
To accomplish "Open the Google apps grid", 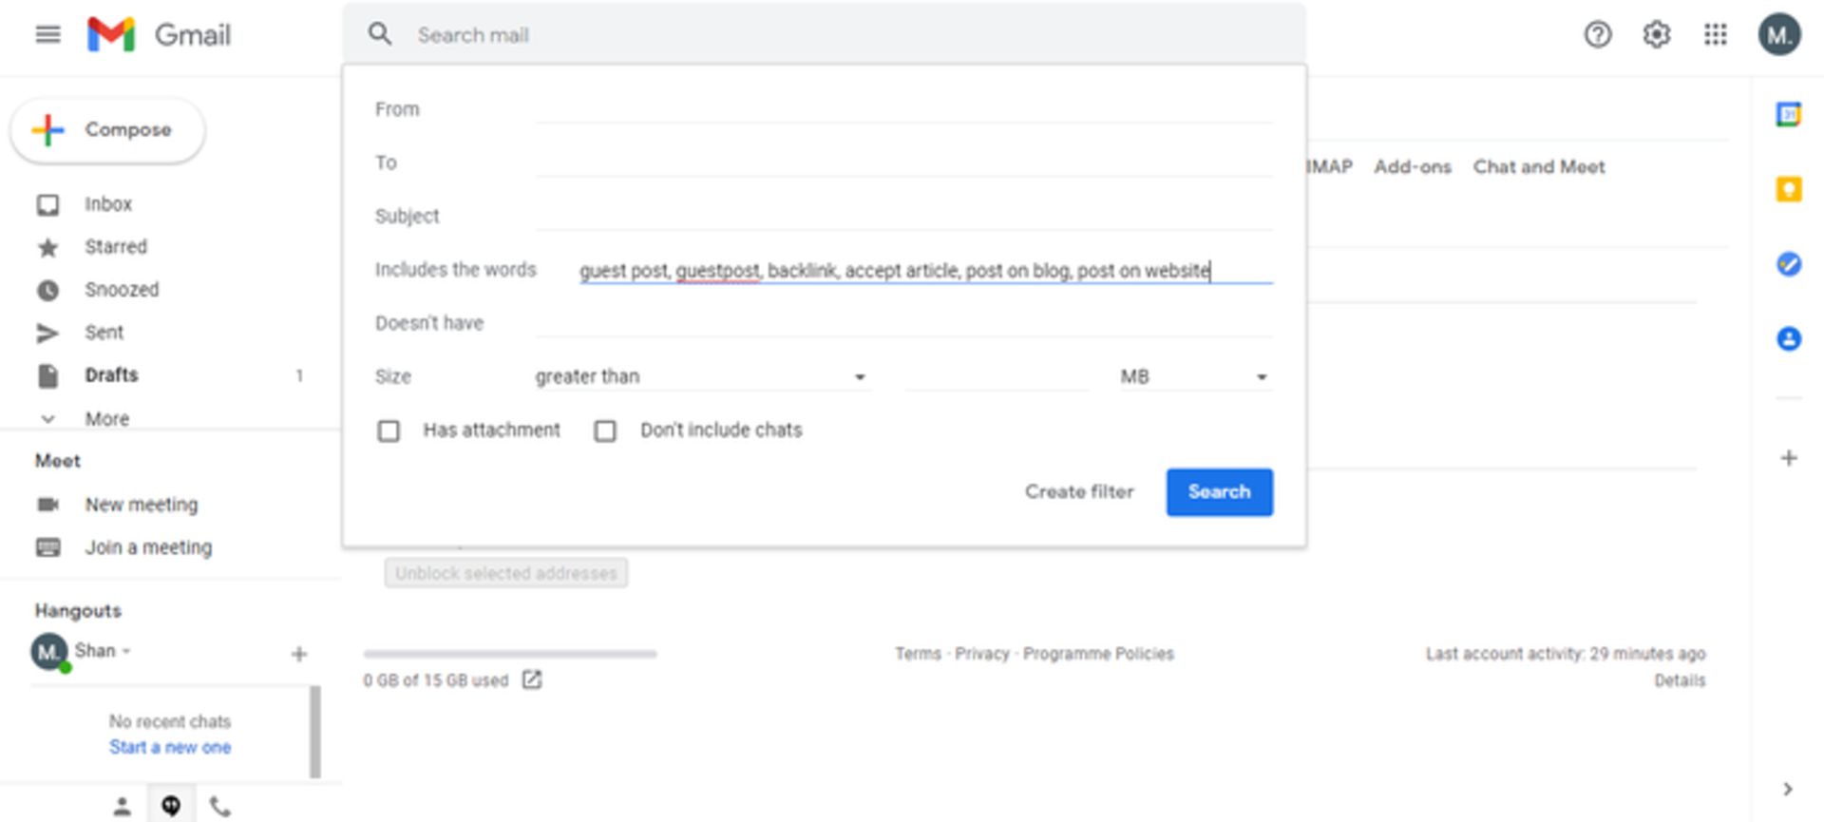I will 1715,35.
